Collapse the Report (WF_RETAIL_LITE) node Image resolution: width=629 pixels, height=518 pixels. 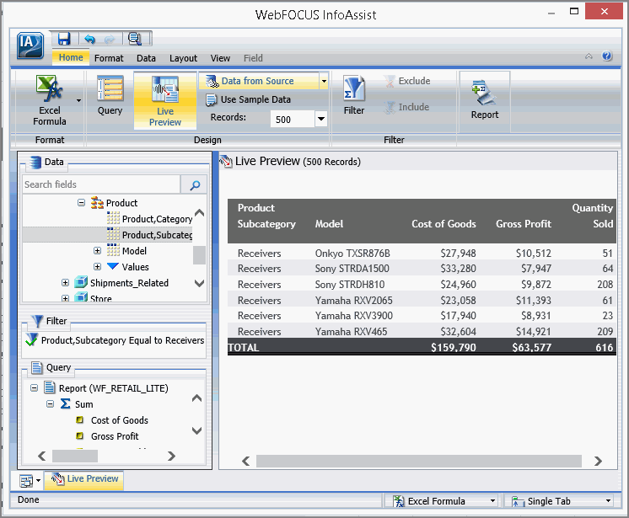click(x=34, y=388)
